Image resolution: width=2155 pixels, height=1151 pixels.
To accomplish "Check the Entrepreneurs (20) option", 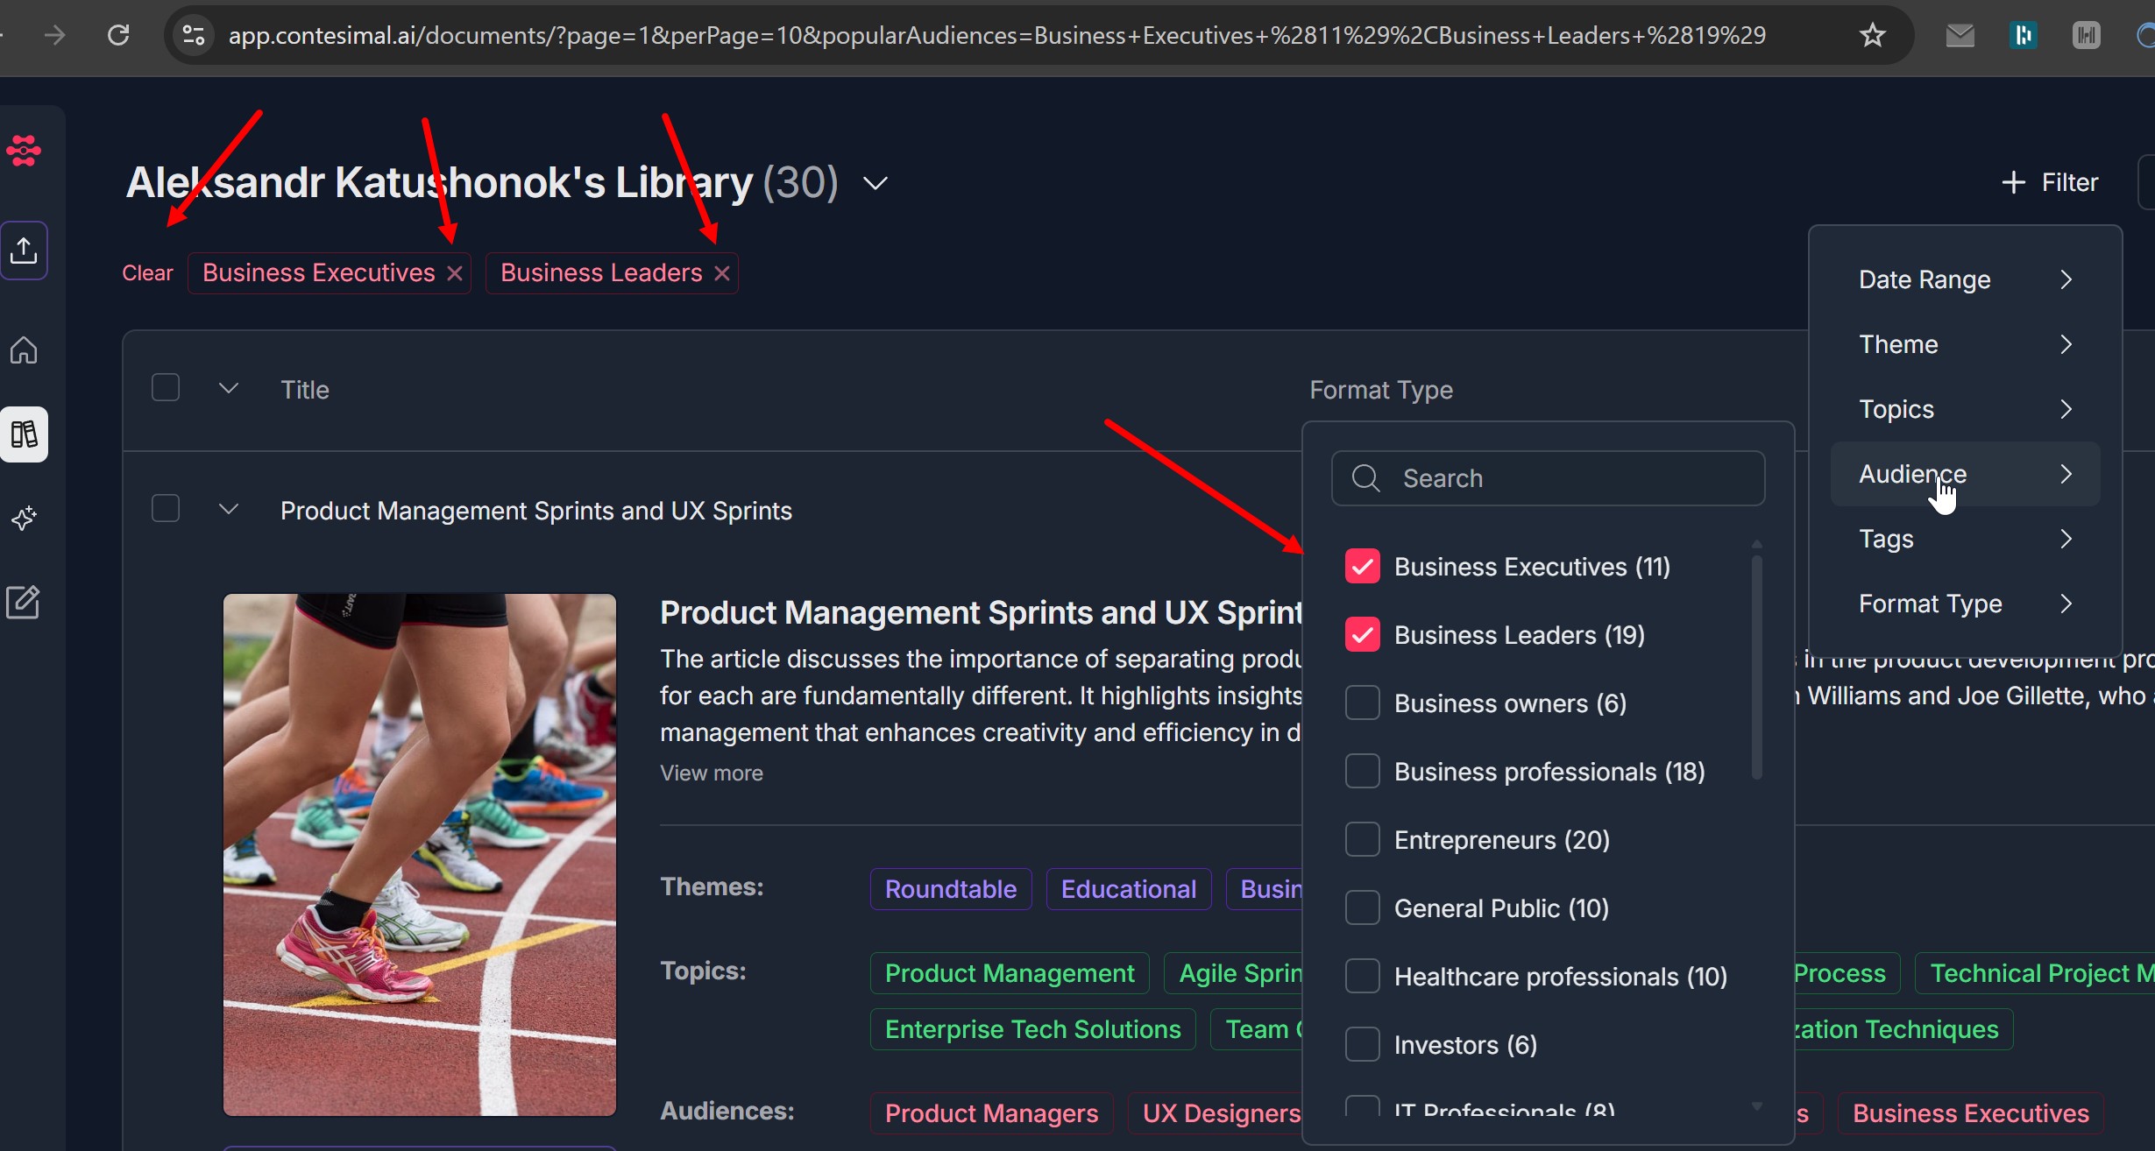I will [x=1362, y=840].
